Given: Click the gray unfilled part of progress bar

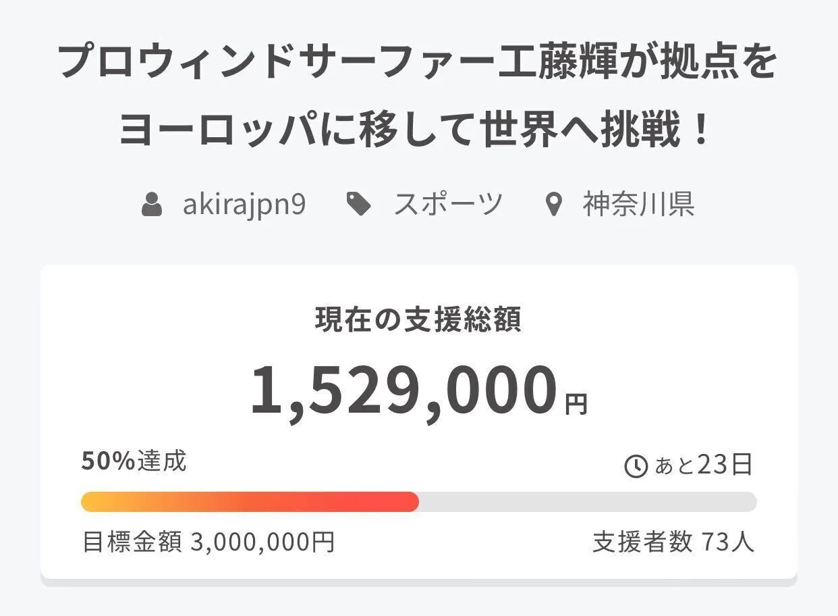Looking at the screenshot, I should (587, 502).
